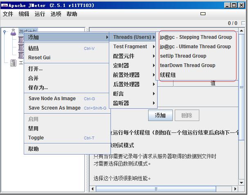The image size is (248, 195).
Task: Expand the 配置元件 submenu
Action: click(133, 56)
